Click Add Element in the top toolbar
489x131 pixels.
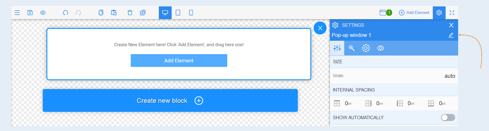(414, 13)
